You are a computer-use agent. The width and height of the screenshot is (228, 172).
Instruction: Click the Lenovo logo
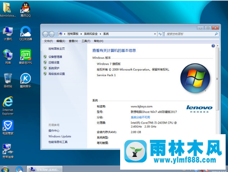pyautogui.click(x=199, y=109)
